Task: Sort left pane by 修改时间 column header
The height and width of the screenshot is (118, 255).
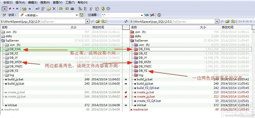Action: [x=106, y=27]
